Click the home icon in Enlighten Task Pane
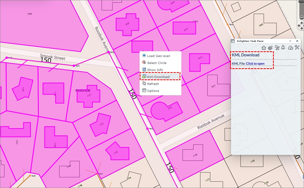 pos(264,48)
